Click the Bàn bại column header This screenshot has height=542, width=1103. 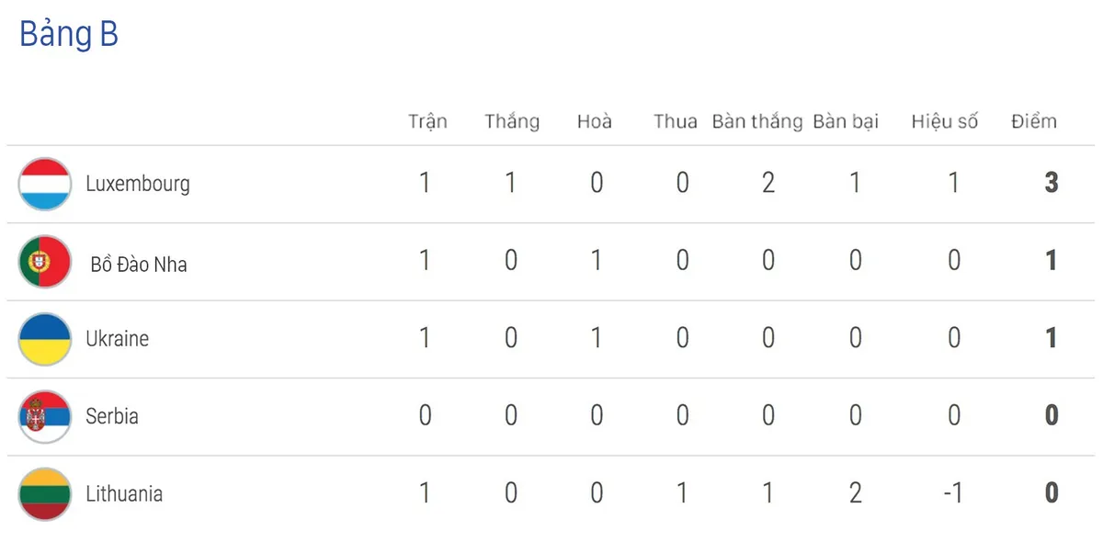846,121
